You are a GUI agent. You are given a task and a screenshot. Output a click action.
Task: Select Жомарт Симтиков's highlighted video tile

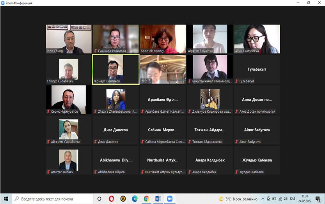[x=115, y=69]
